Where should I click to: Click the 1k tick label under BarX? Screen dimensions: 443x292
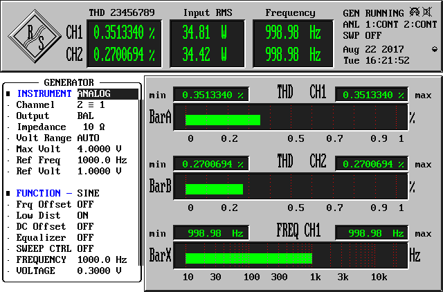click(x=316, y=277)
